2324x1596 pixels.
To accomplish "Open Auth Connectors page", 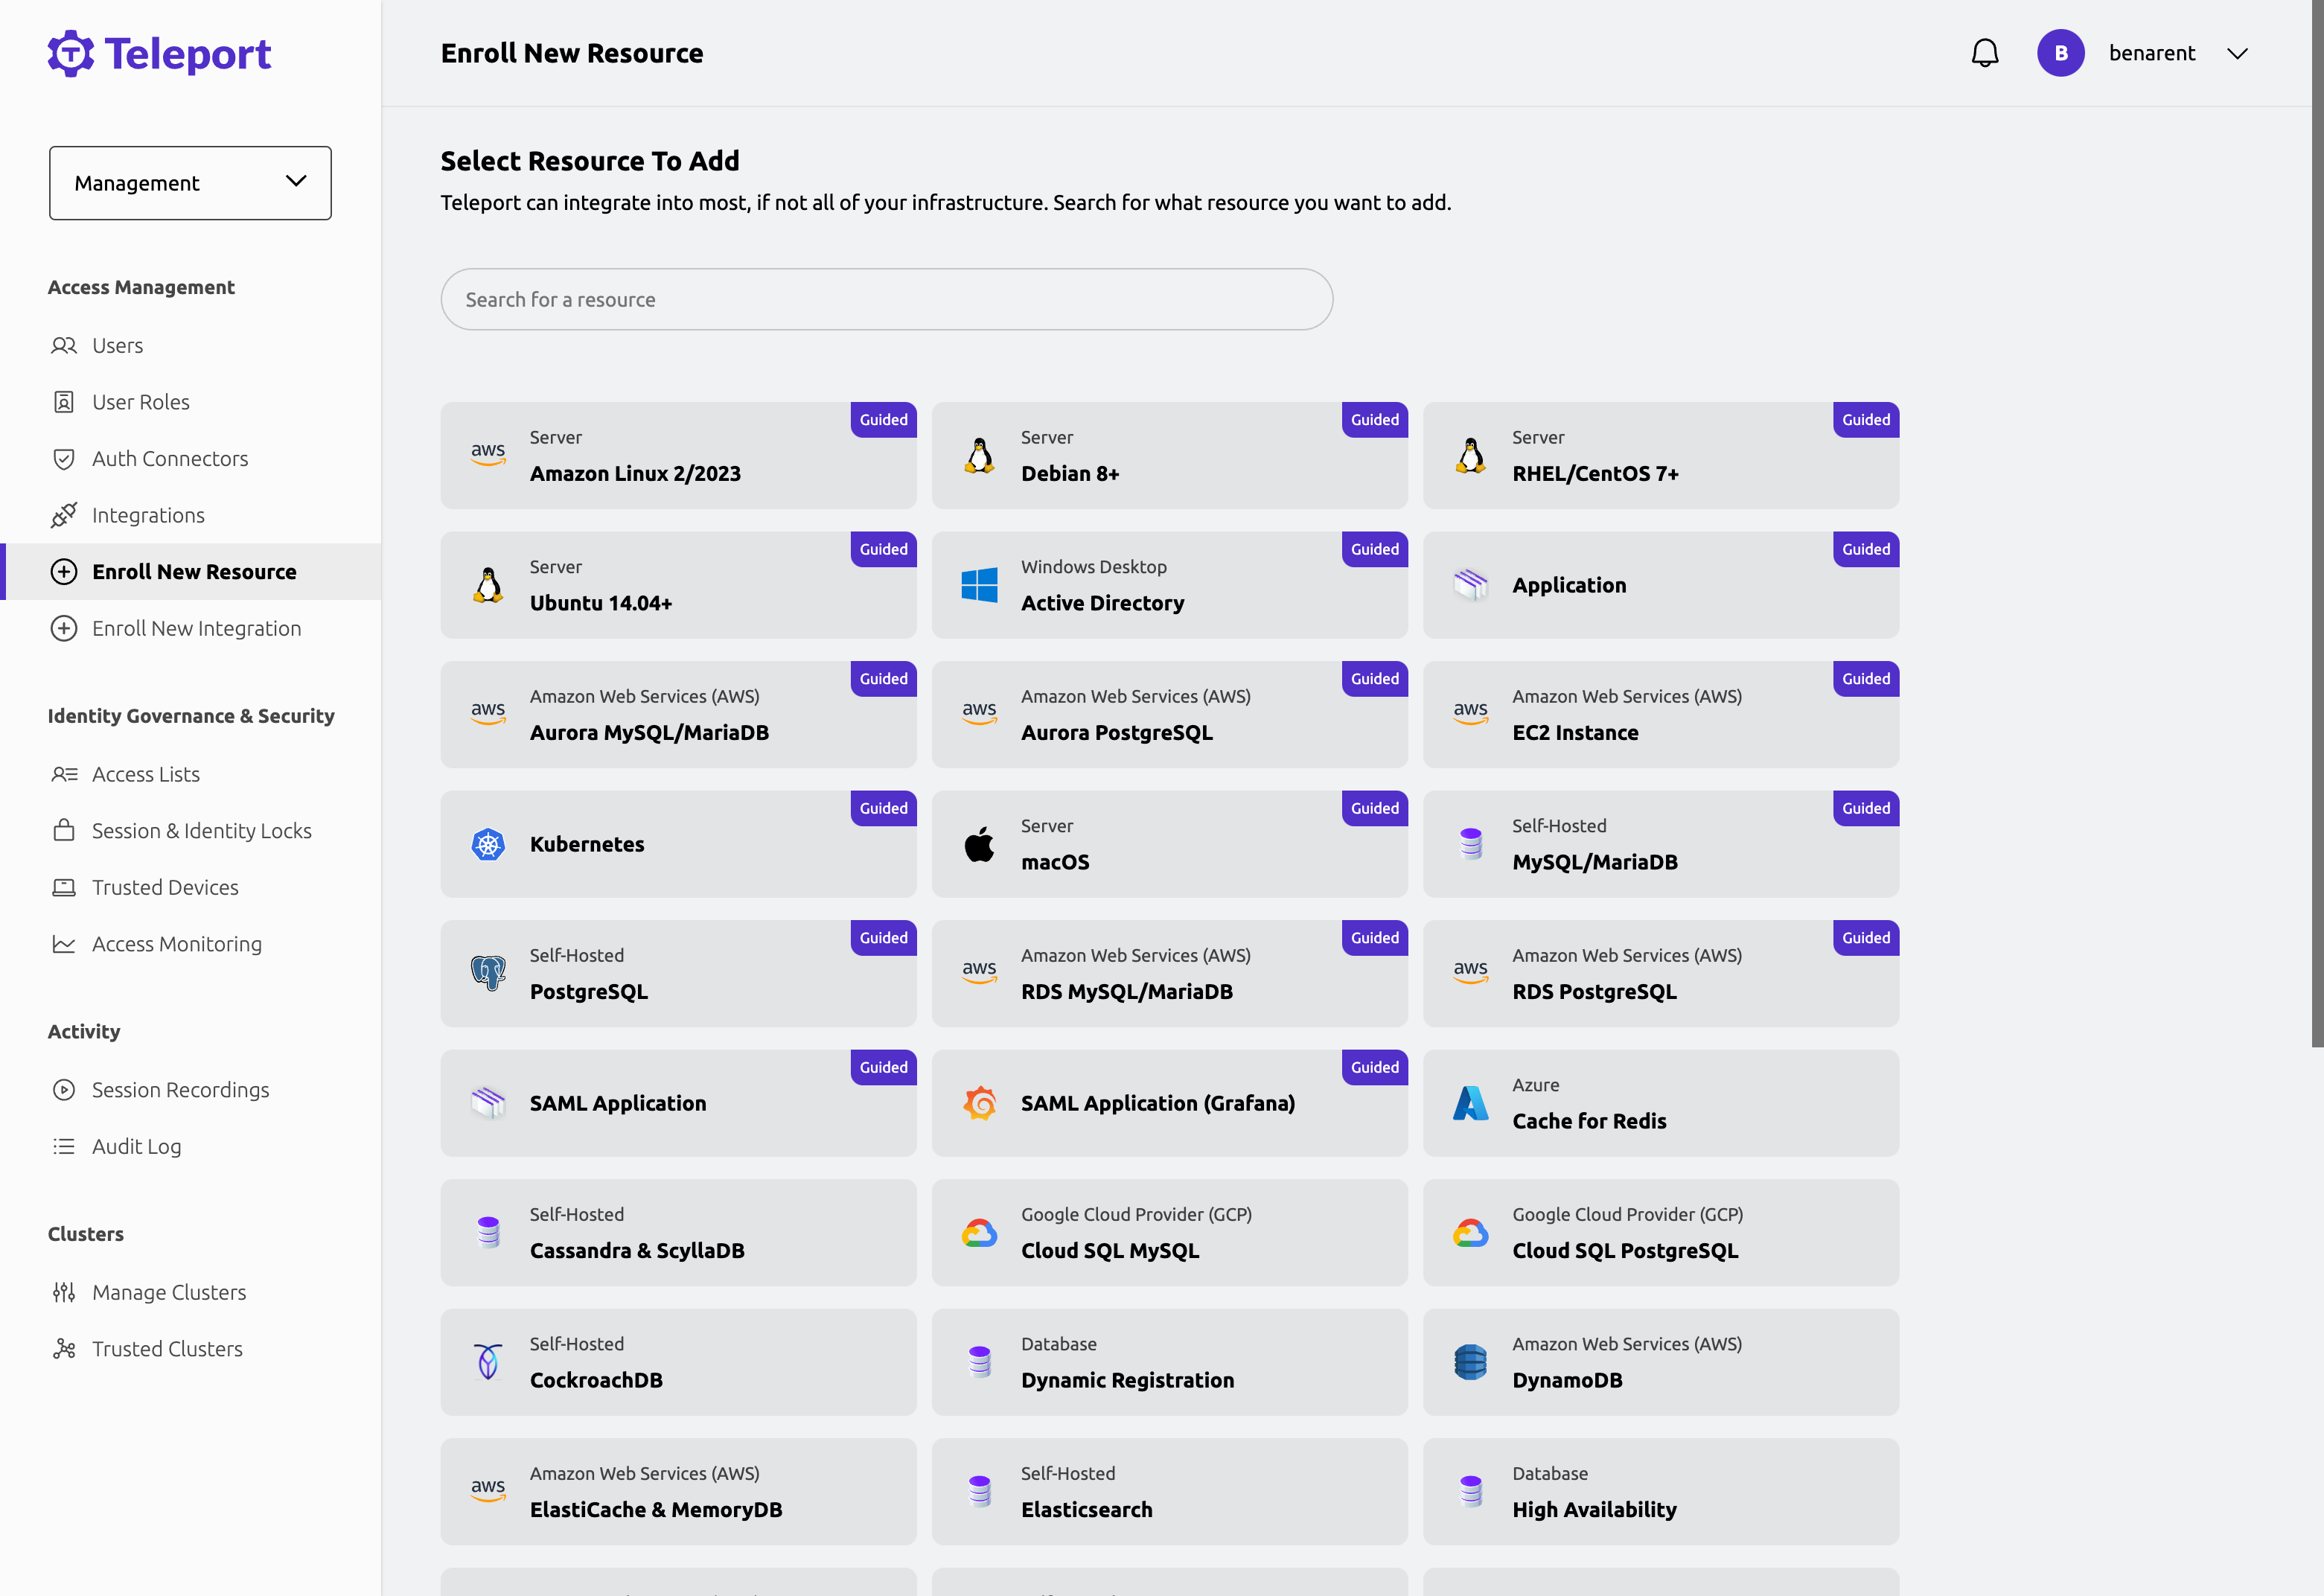I will (x=170, y=459).
